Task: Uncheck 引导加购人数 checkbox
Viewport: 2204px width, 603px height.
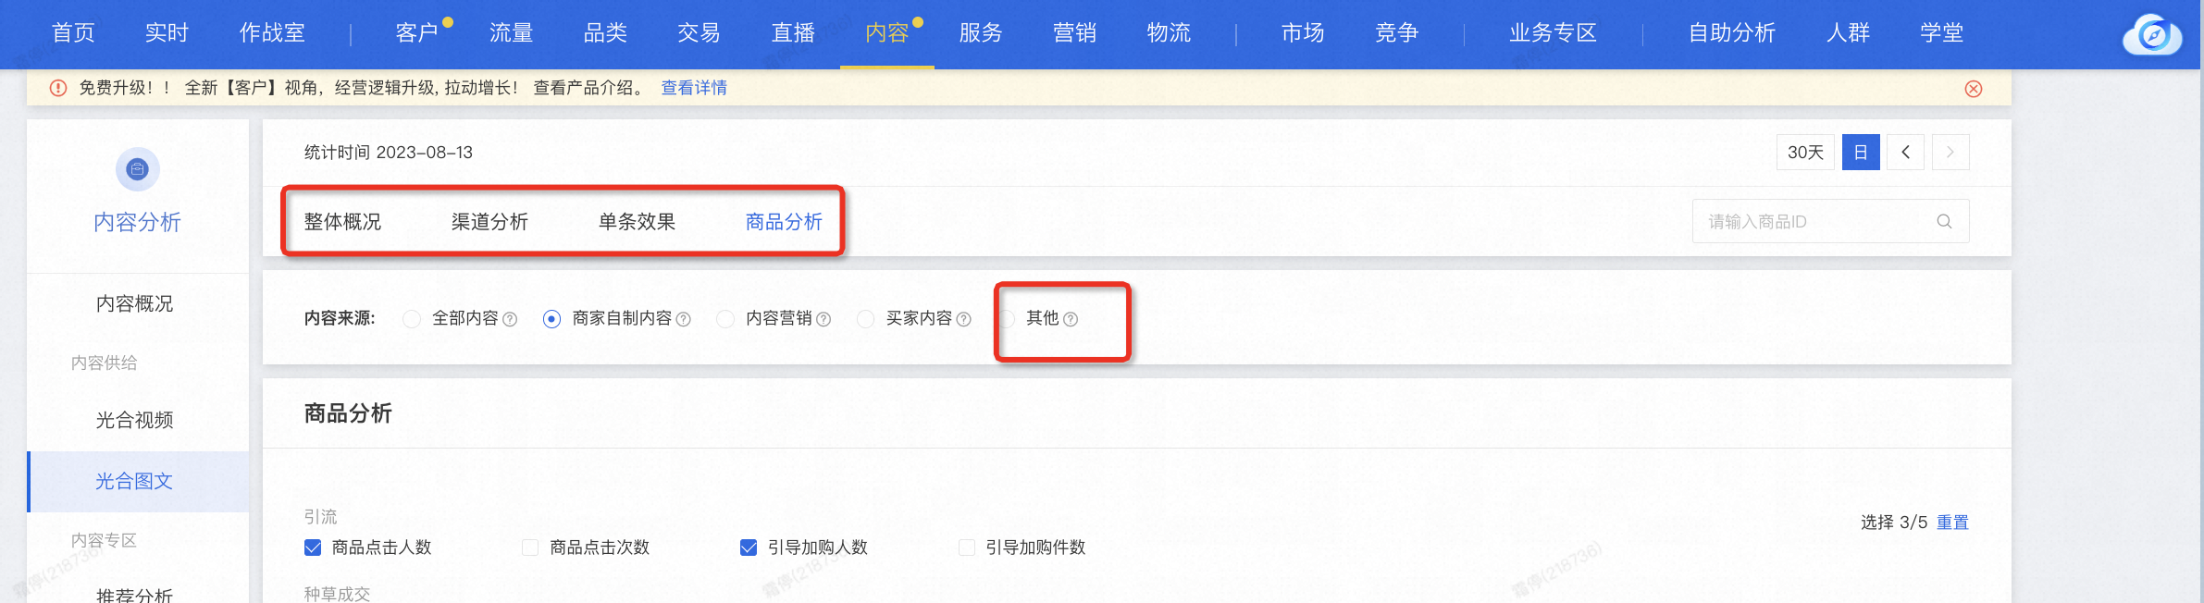Action: click(x=749, y=548)
